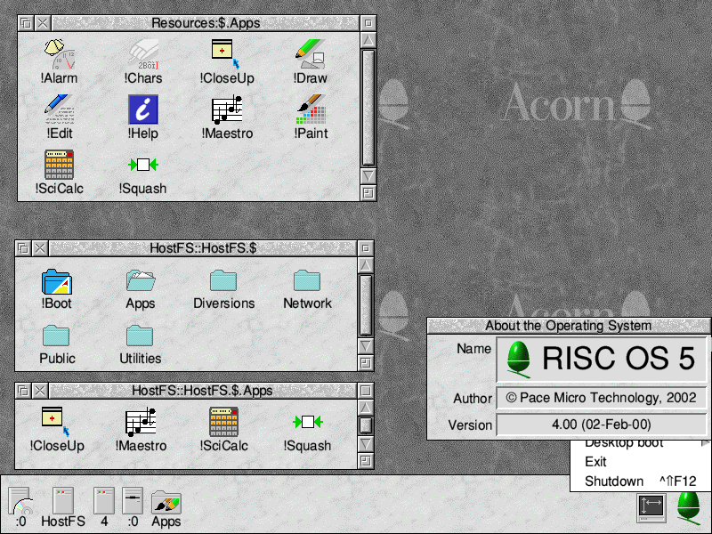Launch !Chars from Resources Apps window
The image size is (712, 534).
143,61
